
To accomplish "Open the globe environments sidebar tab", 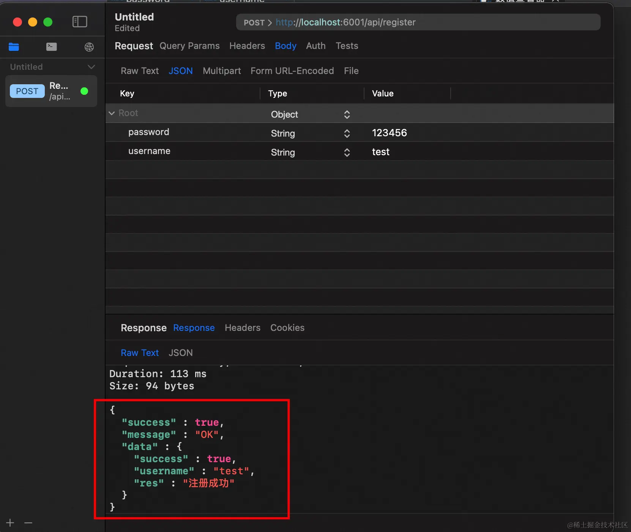I will point(89,47).
